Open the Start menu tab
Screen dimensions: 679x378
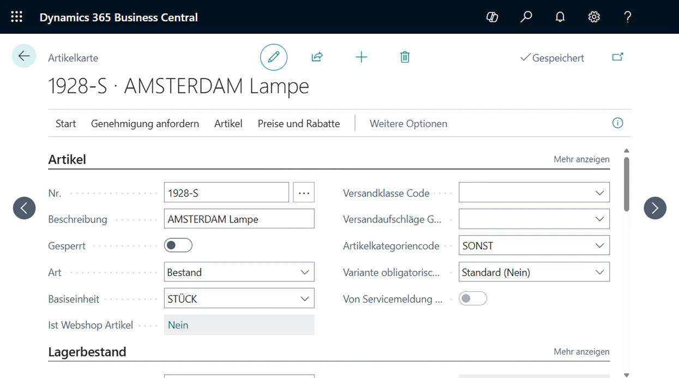[66, 124]
